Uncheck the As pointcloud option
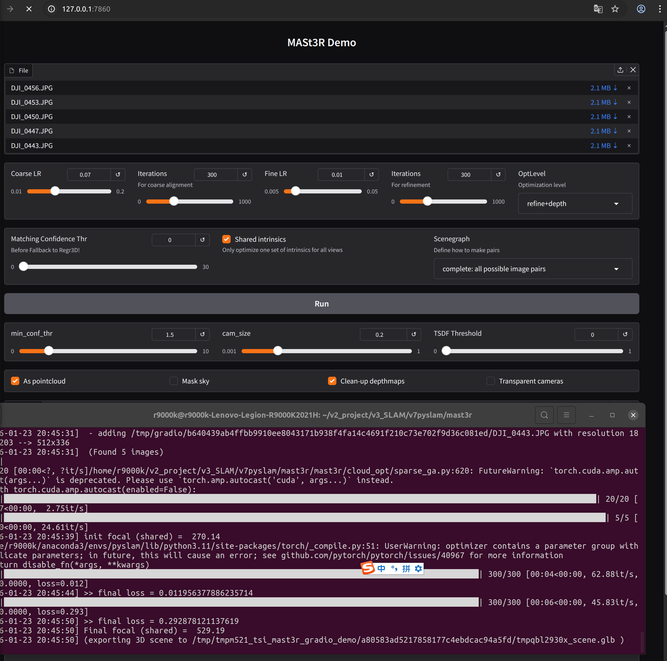This screenshot has height=661, width=667. tap(15, 381)
